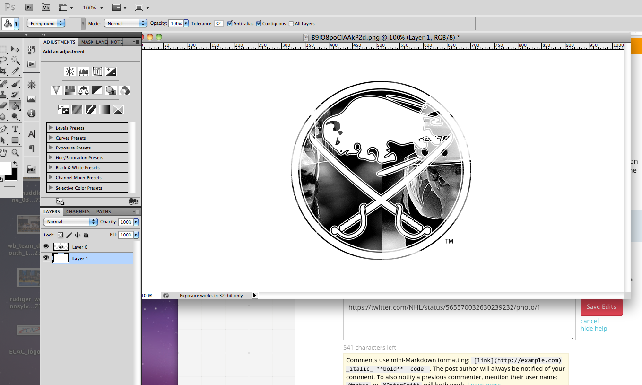642x385 pixels.
Task: Add a Brightness/Contrast adjustment
Action: tap(70, 71)
